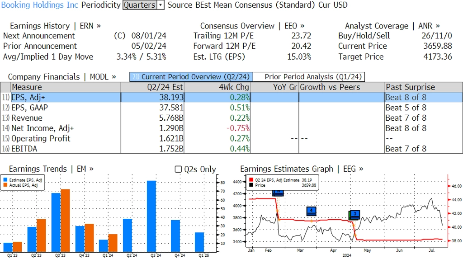
Task: Click the Q2/24 Est column header
Action: pos(152,87)
